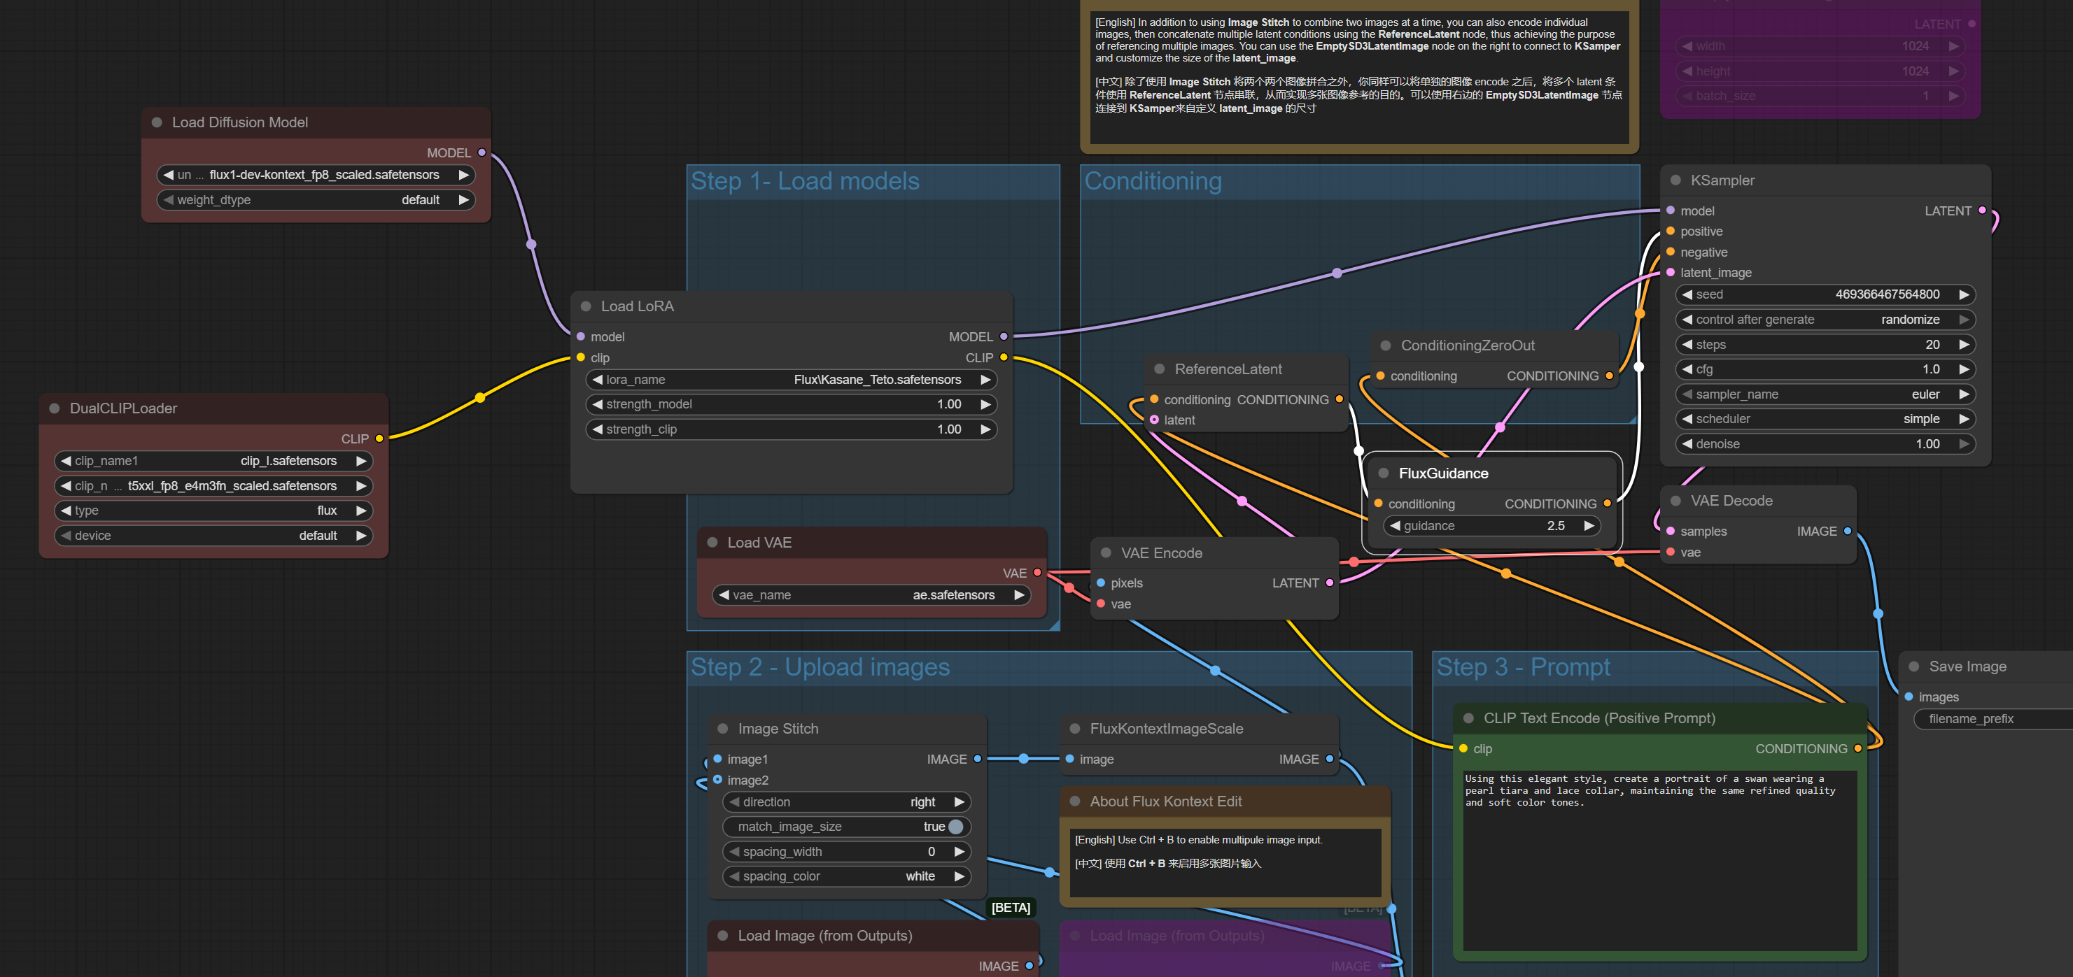The height and width of the screenshot is (977, 2073).
Task: Click the VAE output socket of Load VAE
Action: (x=1037, y=573)
